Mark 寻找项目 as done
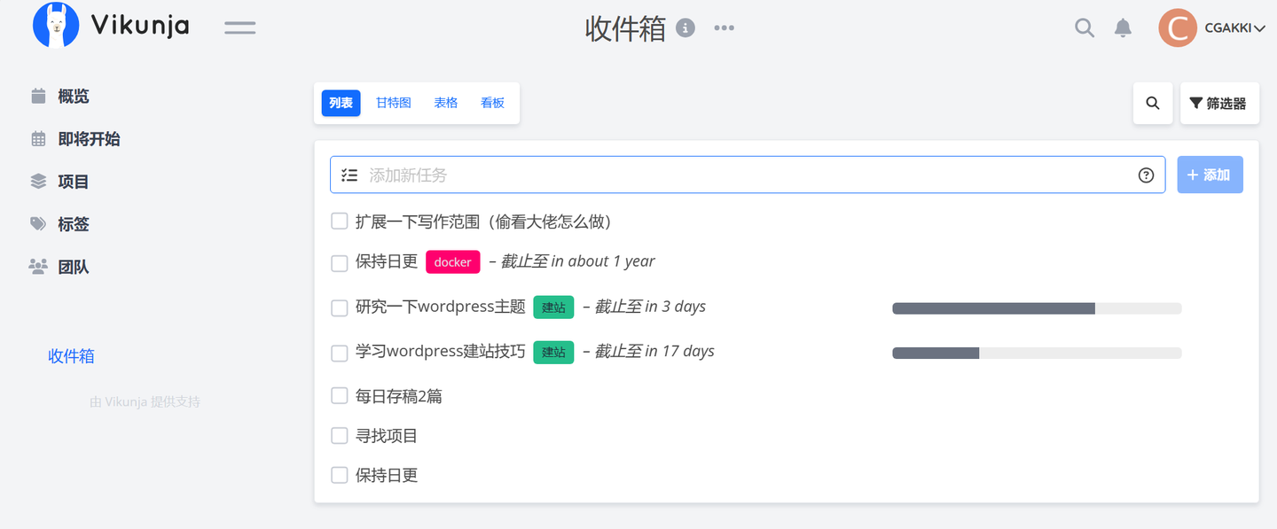Screen dimensions: 1277x529 pyautogui.click(x=339, y=435)
